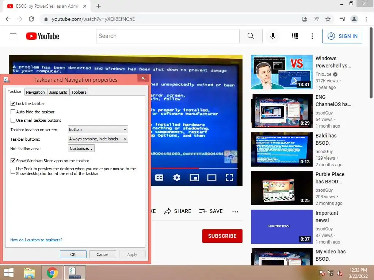Click the volume speaker tray icon

[x=340, y=273]
